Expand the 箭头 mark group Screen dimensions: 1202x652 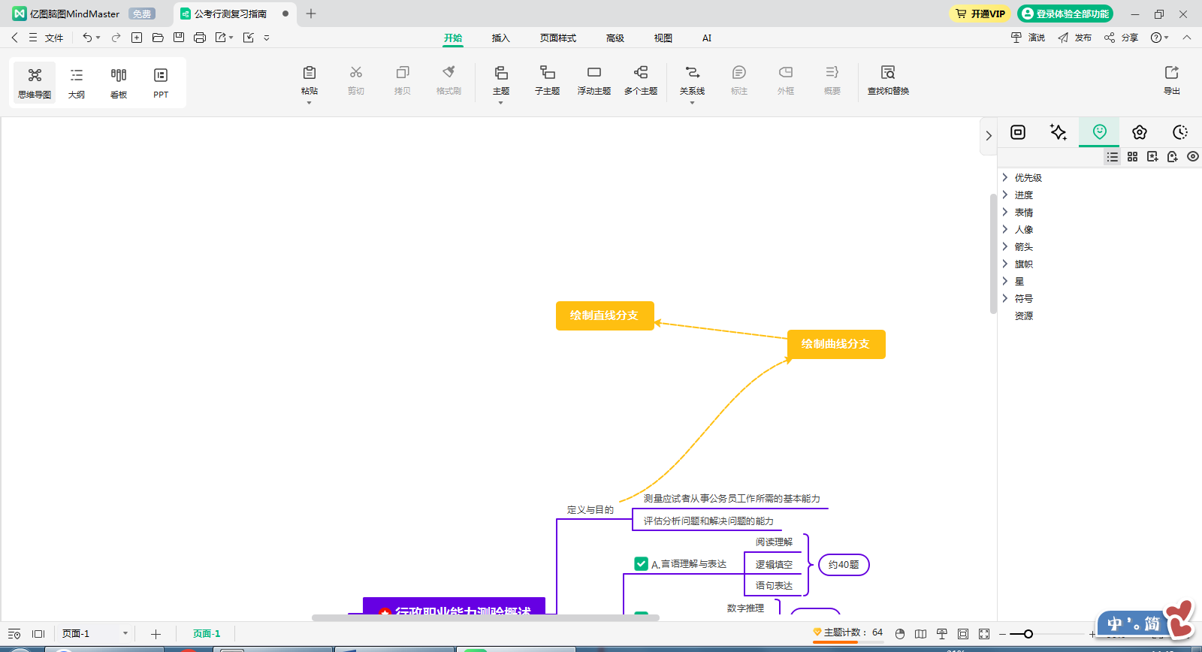click(1005, 246)
